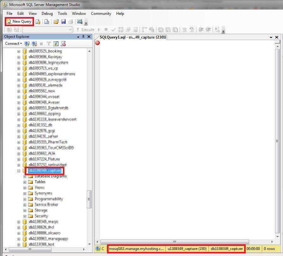Select the Database Diagrams folder
The height and width of the screenshot is (256, 283).
(51, 176)
